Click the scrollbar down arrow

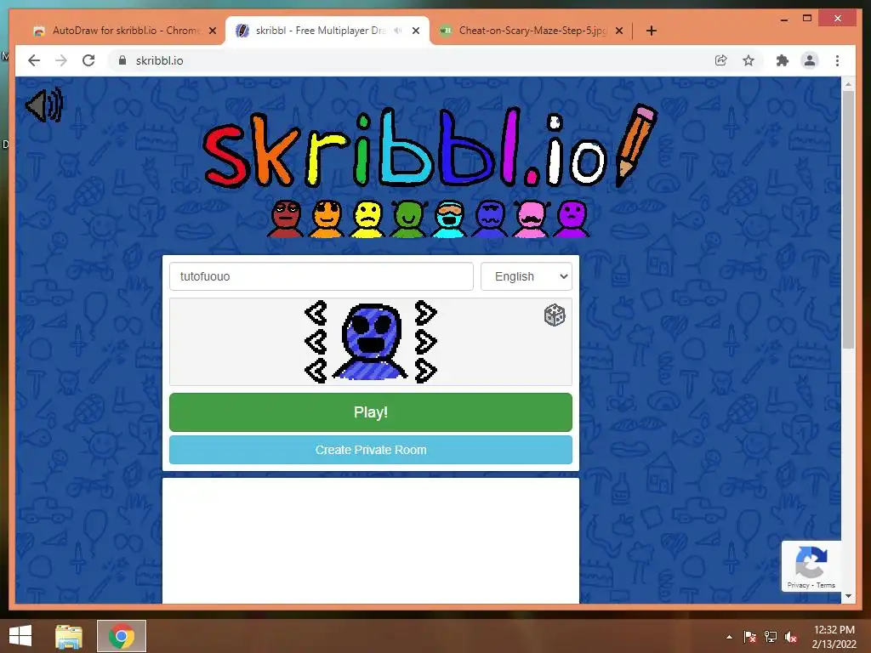pos(848,596)
